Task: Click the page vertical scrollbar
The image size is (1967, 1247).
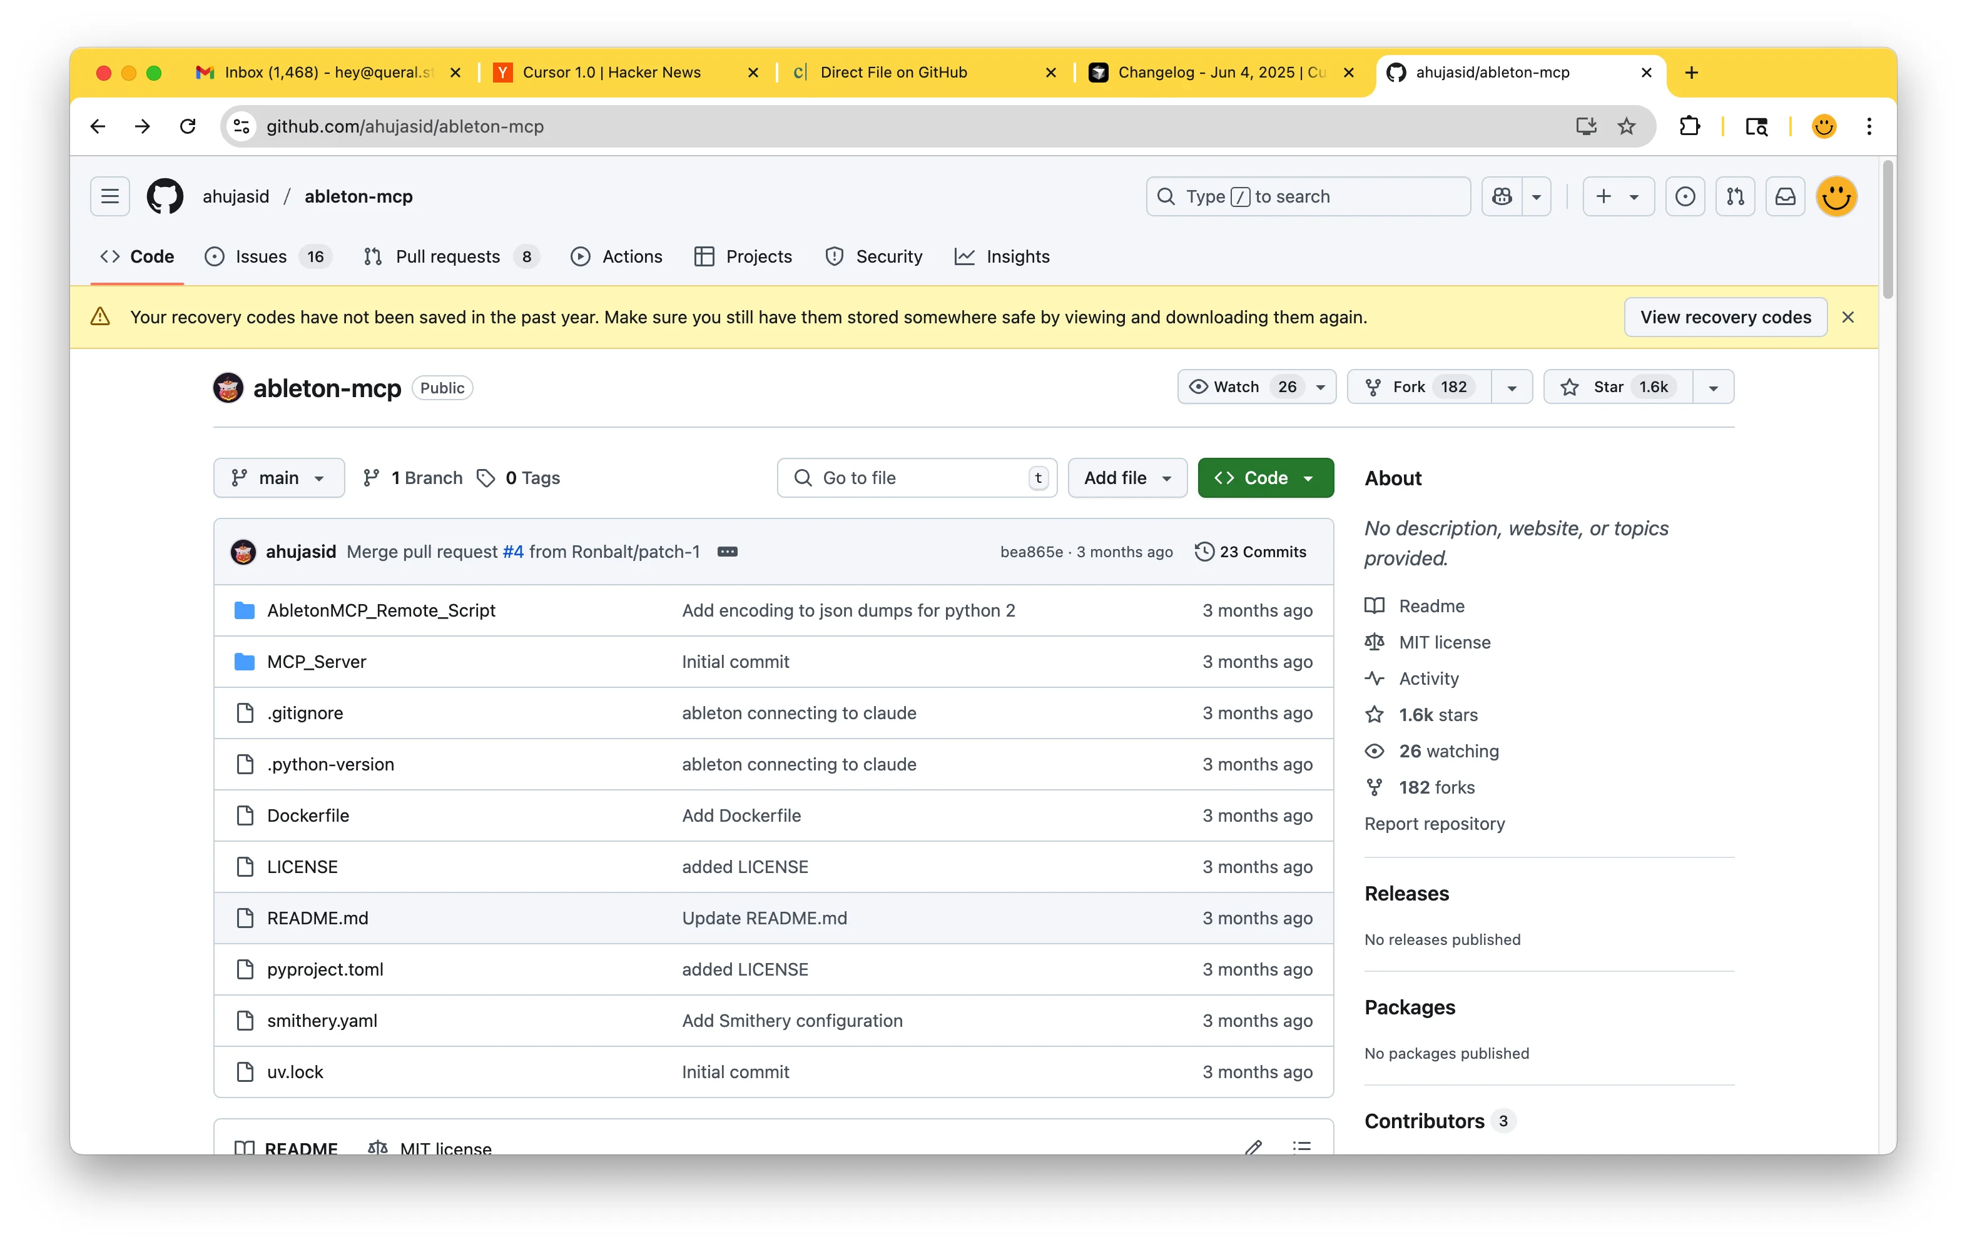Action: coord(1887,229)
